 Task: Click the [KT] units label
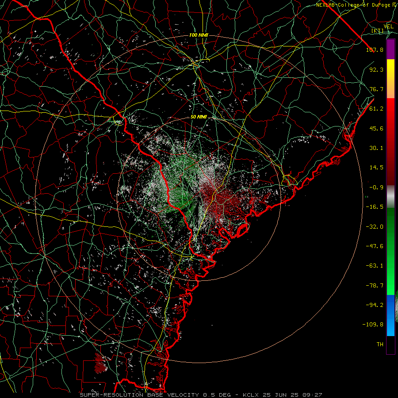(378, 31)
